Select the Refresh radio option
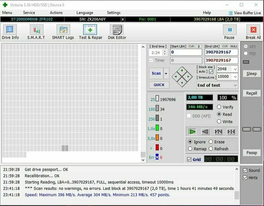This screenshot has width=264, height=206. (x=211, y=149)
